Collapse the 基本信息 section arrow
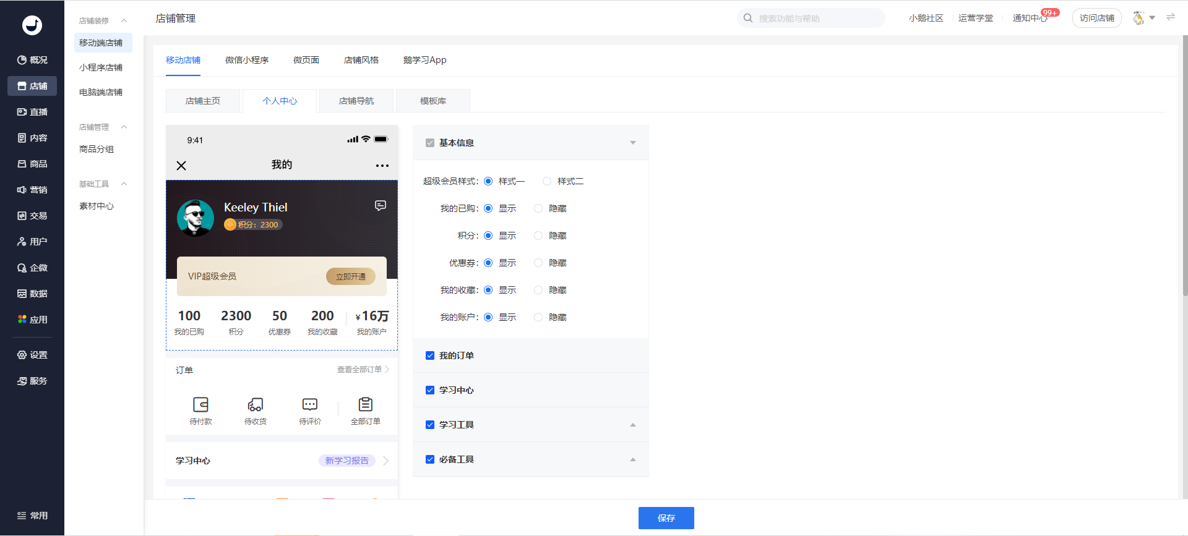Viewport: 1188px width, 536px height. coord(632,143)
